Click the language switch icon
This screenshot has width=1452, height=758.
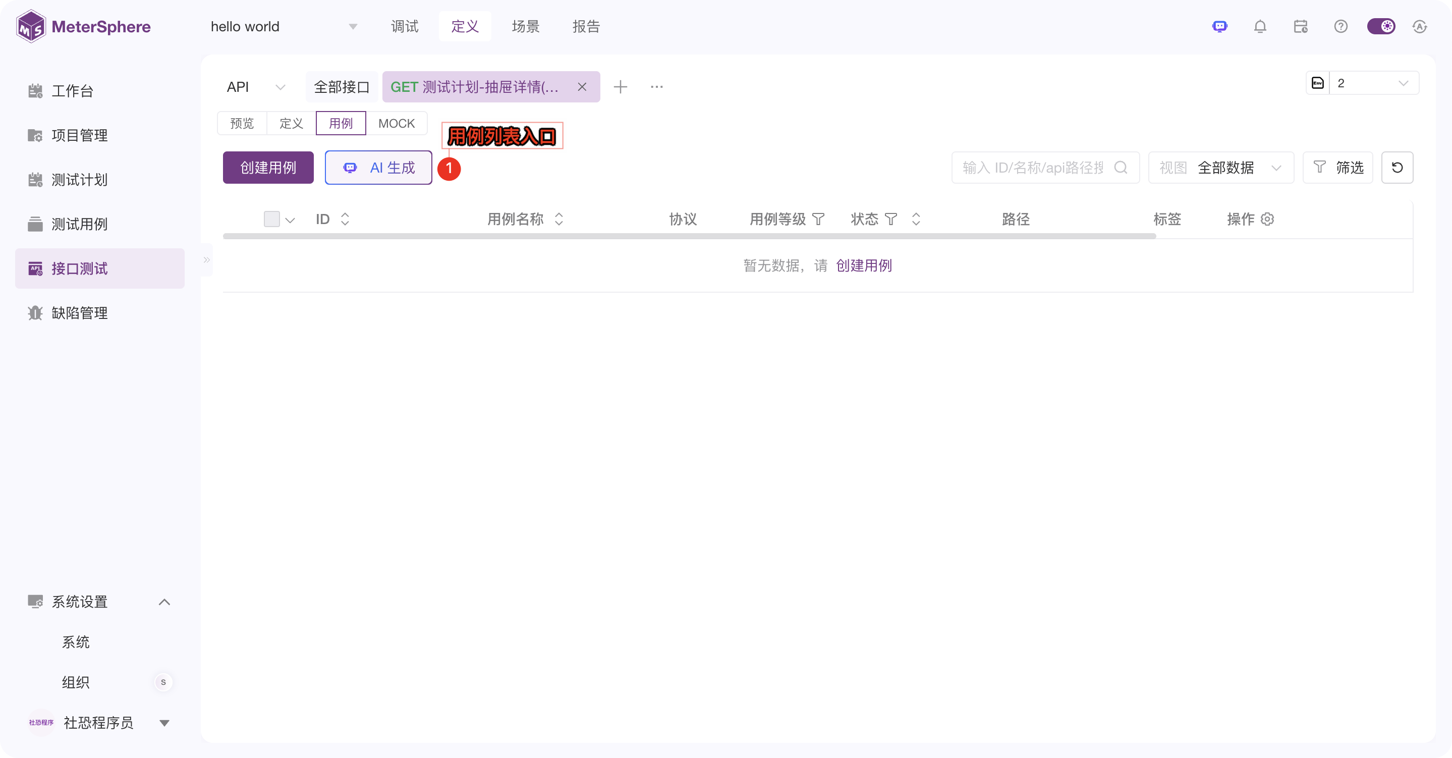point(1420,27)
